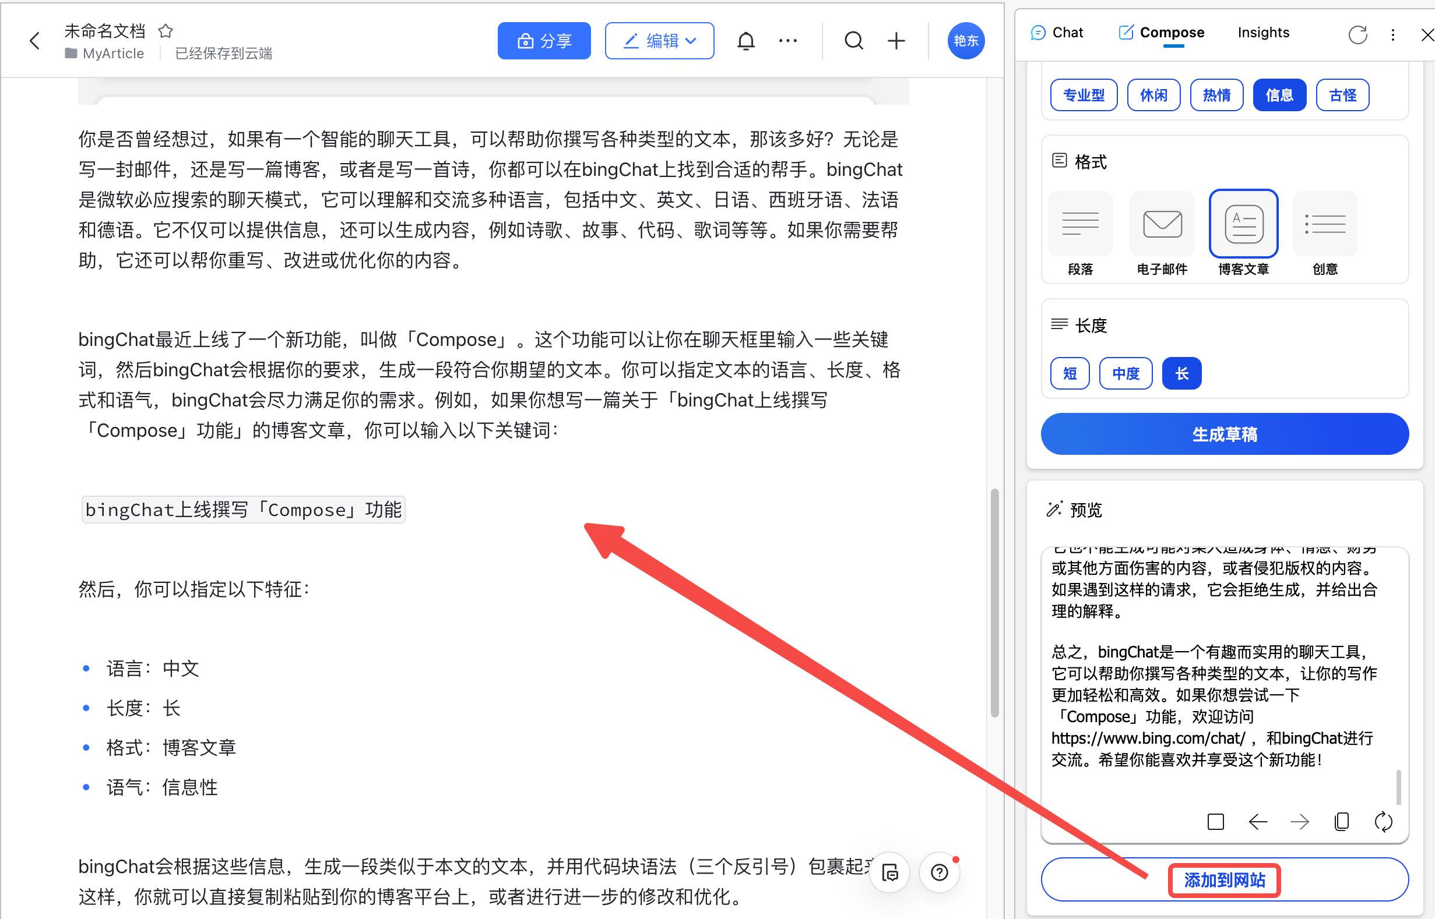Open the Insights tab
The height and width of the screenshot is (919, 1435).
pos(1262,32)
